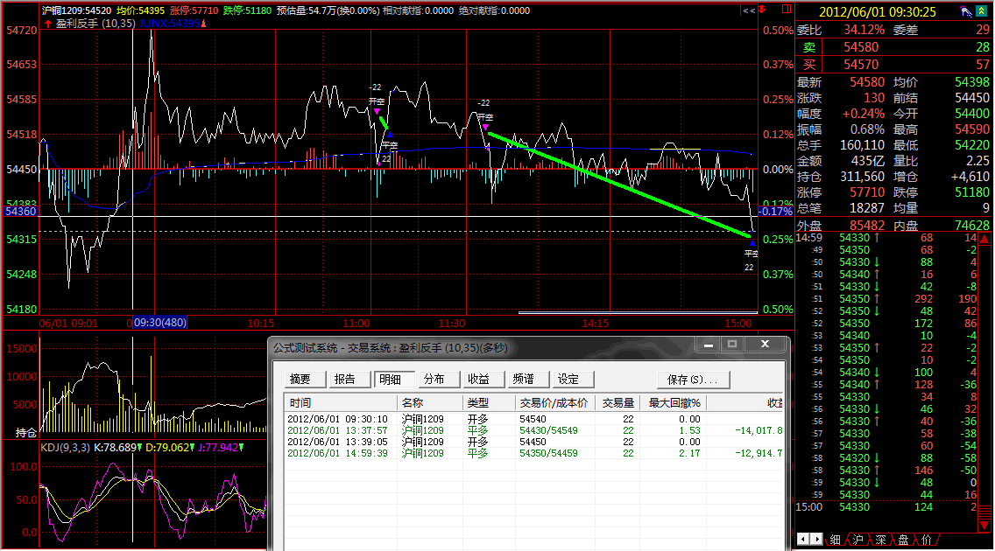
Task: Click the 名称 column header
Action: point(430,403)
